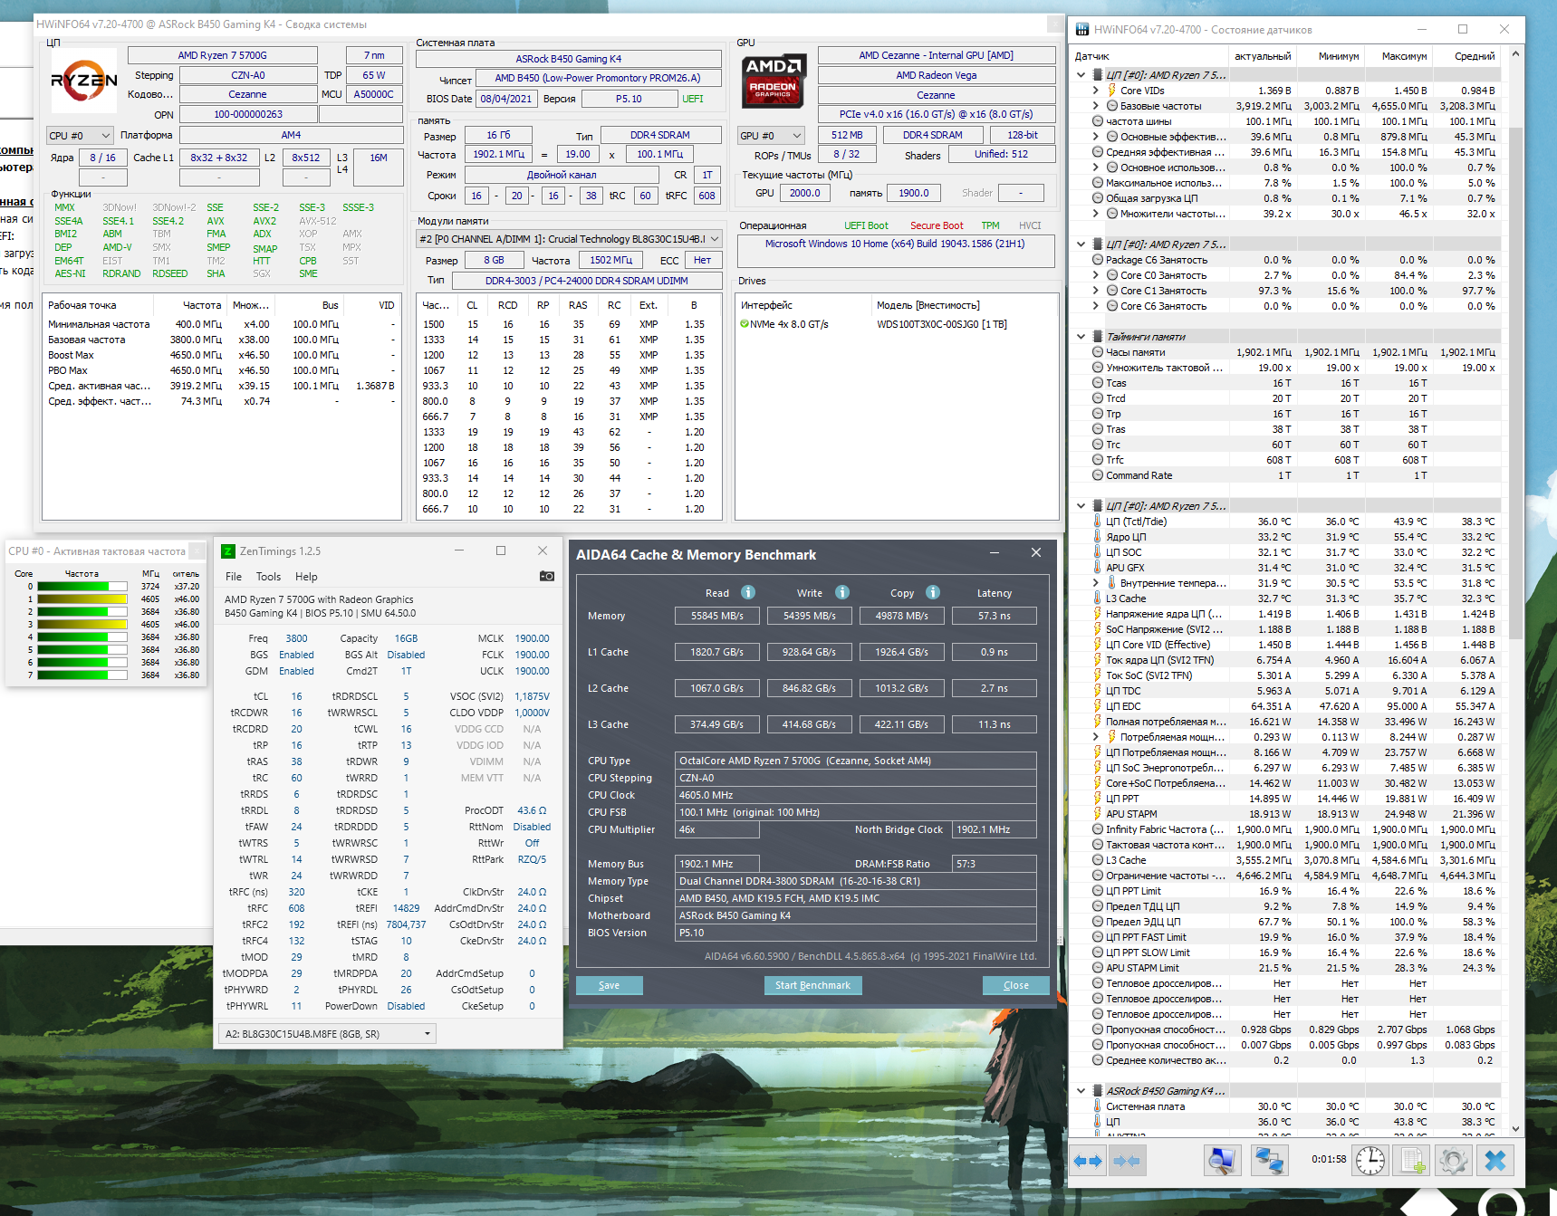Collapse the ASRock B450 Gaming K4 sensor group
Image resolution: width=1557 pixels, height=1216 pixels.
1081,1091
